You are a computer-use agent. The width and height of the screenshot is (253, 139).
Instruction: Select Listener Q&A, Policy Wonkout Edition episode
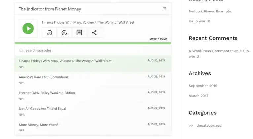93,95
